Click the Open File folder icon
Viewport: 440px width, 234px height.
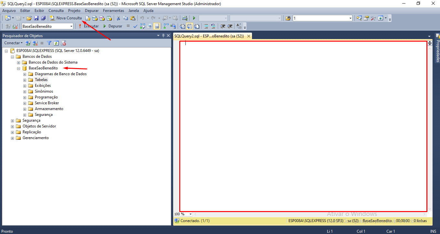click(x=29, y=18)
